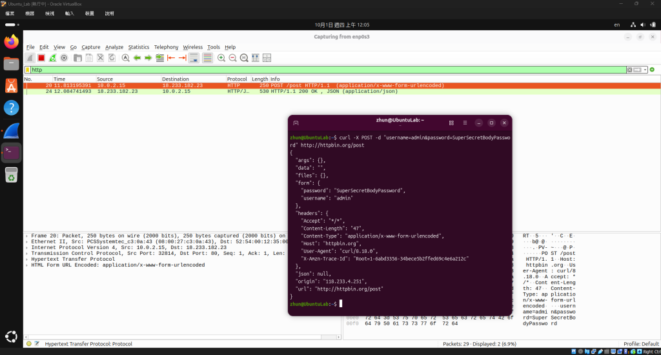Zoom out the main window text
Screen dimensions: 661x355
232,57
